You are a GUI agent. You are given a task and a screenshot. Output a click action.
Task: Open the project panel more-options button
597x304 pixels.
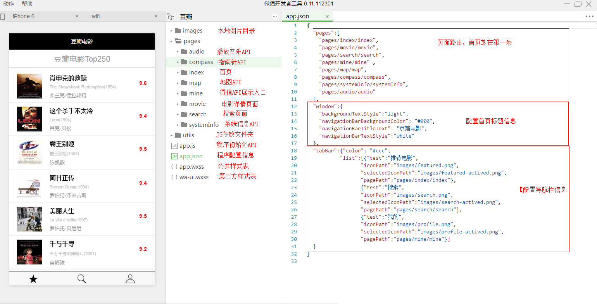click(275, 17)
